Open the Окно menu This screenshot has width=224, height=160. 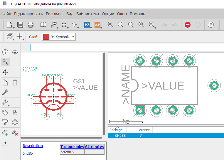pos(122,14)
